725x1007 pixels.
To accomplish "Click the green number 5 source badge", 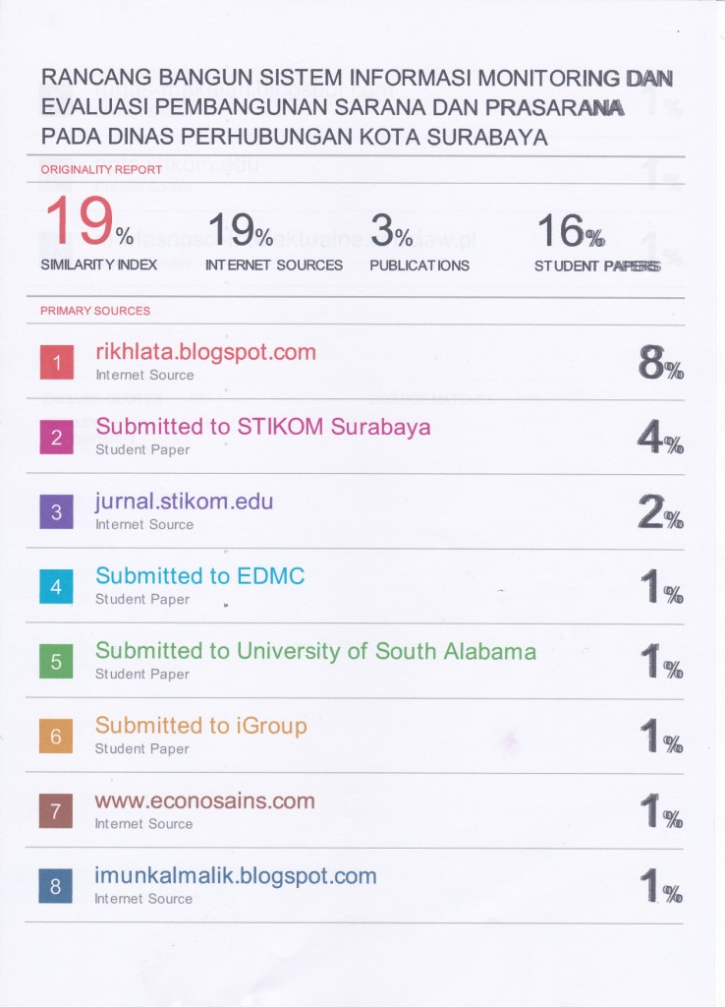I will [57, 662].
